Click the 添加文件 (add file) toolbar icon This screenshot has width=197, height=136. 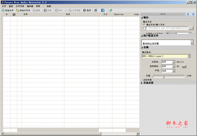pyautogui.click(x=3, y=10)
